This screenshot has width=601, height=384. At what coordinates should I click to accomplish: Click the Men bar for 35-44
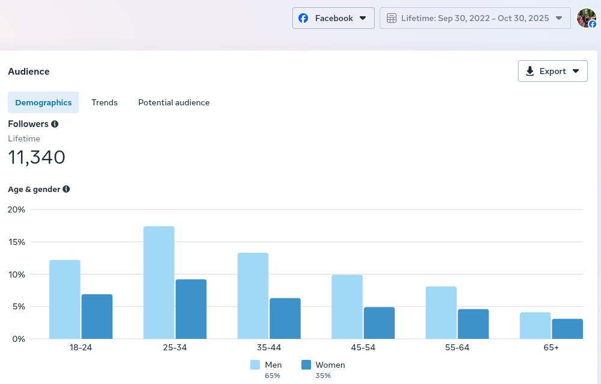click(253, 296)
